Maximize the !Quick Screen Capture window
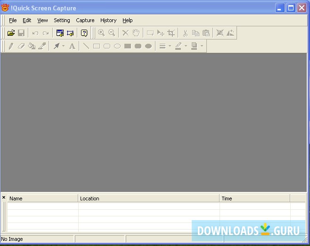 [291, 8]
